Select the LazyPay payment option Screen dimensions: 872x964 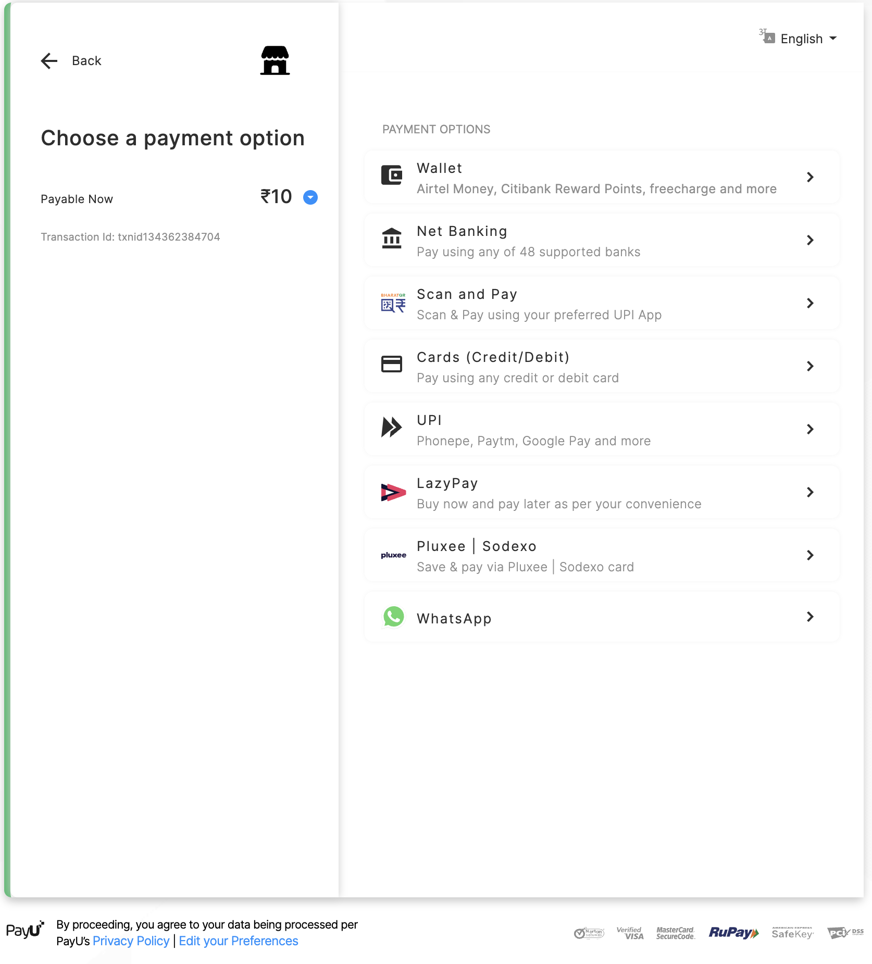[x=602, y=493]
